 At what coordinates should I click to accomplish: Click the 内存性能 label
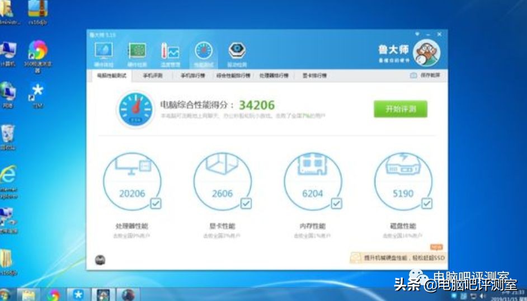(x=313, y=226)
